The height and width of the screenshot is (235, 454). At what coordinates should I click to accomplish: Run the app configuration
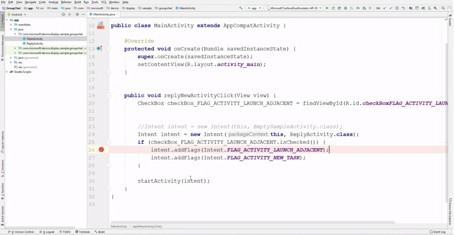(327, 8)
